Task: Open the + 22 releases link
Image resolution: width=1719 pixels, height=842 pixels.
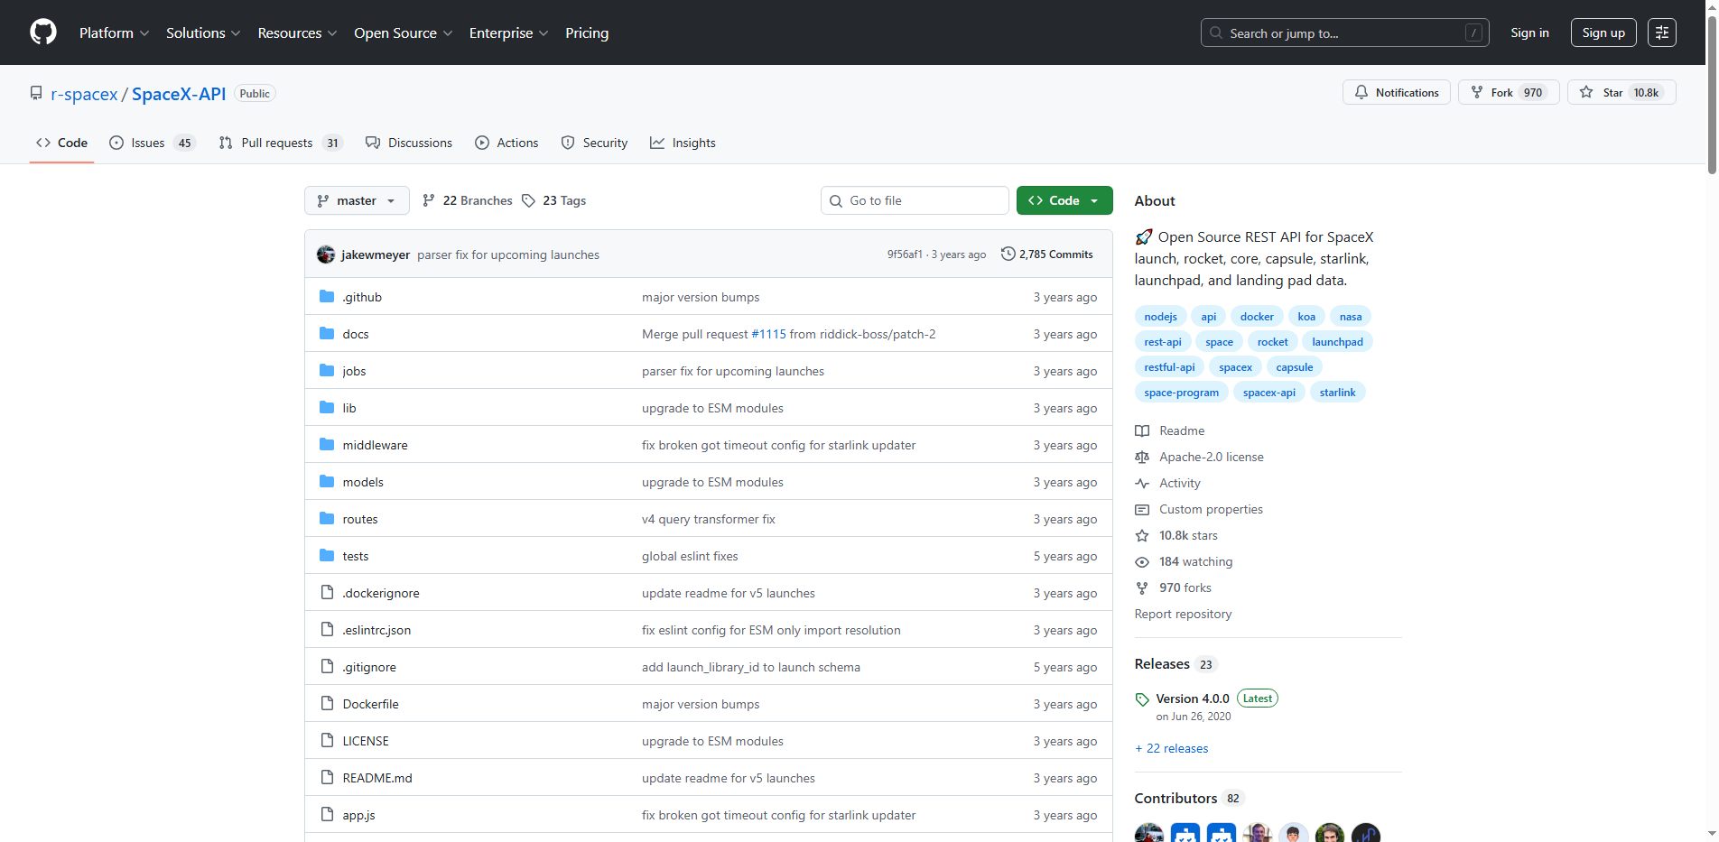Action: click(1171, 748)
